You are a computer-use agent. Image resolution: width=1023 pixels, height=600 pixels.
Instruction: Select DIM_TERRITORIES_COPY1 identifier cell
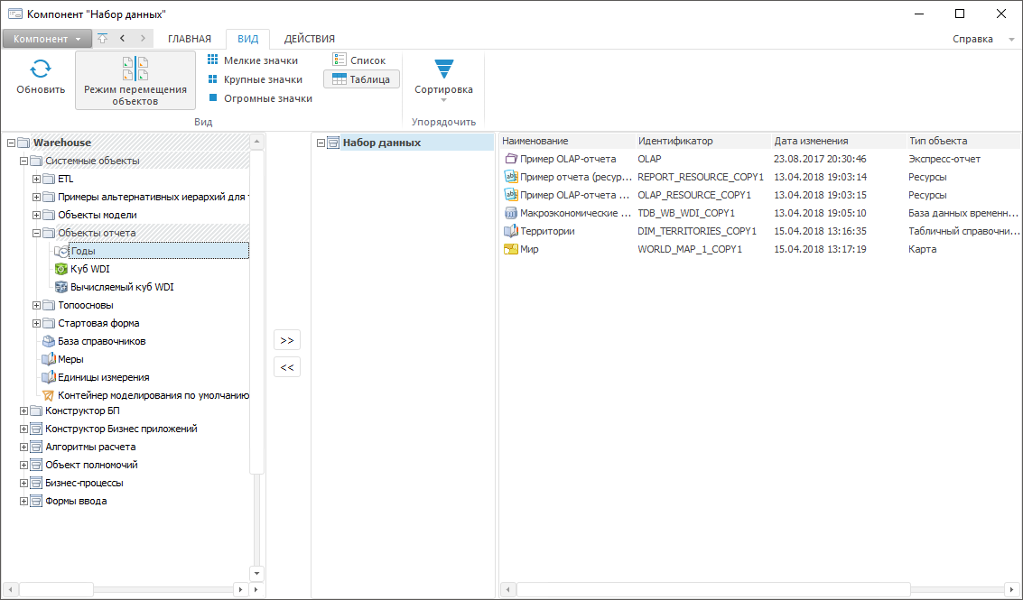[697, 231]
